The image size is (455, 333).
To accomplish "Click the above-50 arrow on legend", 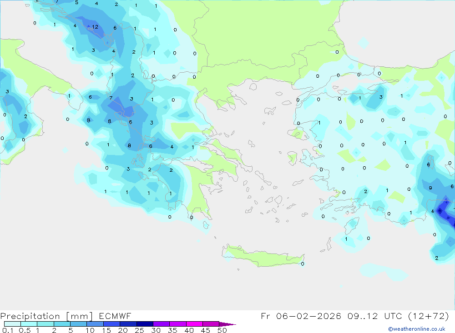I will click(x=227, y=324).
